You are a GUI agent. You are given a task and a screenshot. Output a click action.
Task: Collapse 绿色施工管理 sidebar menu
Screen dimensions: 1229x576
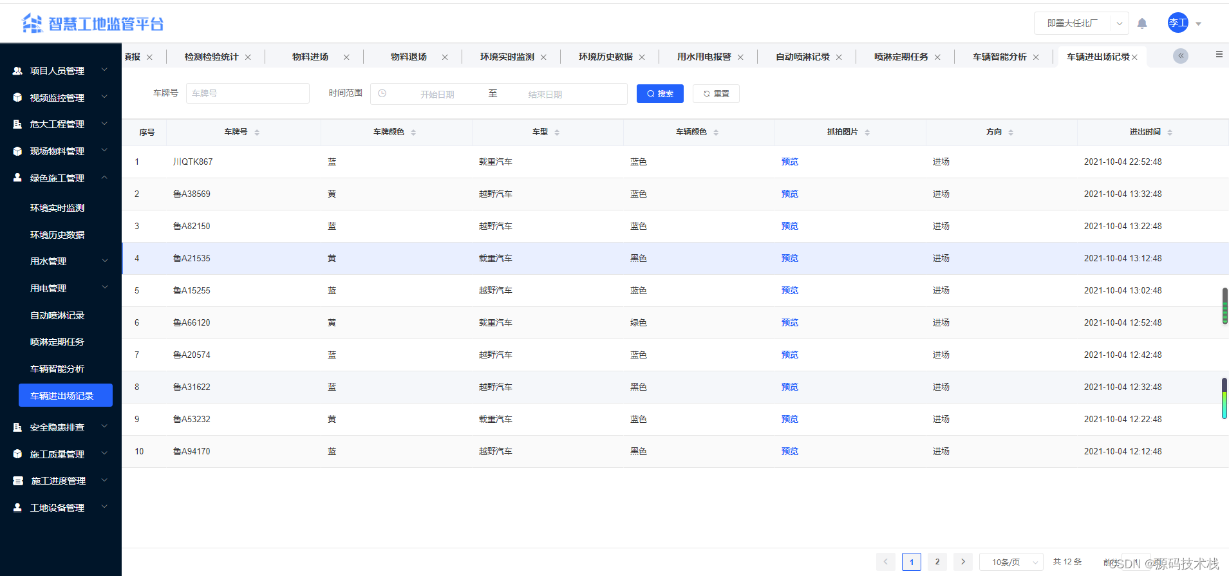(61, 178)
